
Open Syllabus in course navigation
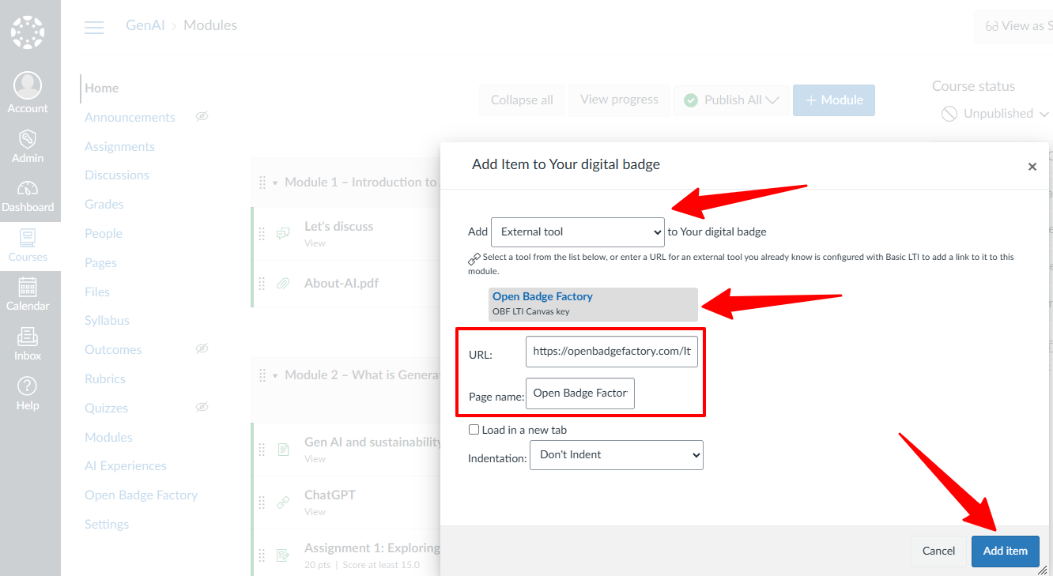point(107,321)
